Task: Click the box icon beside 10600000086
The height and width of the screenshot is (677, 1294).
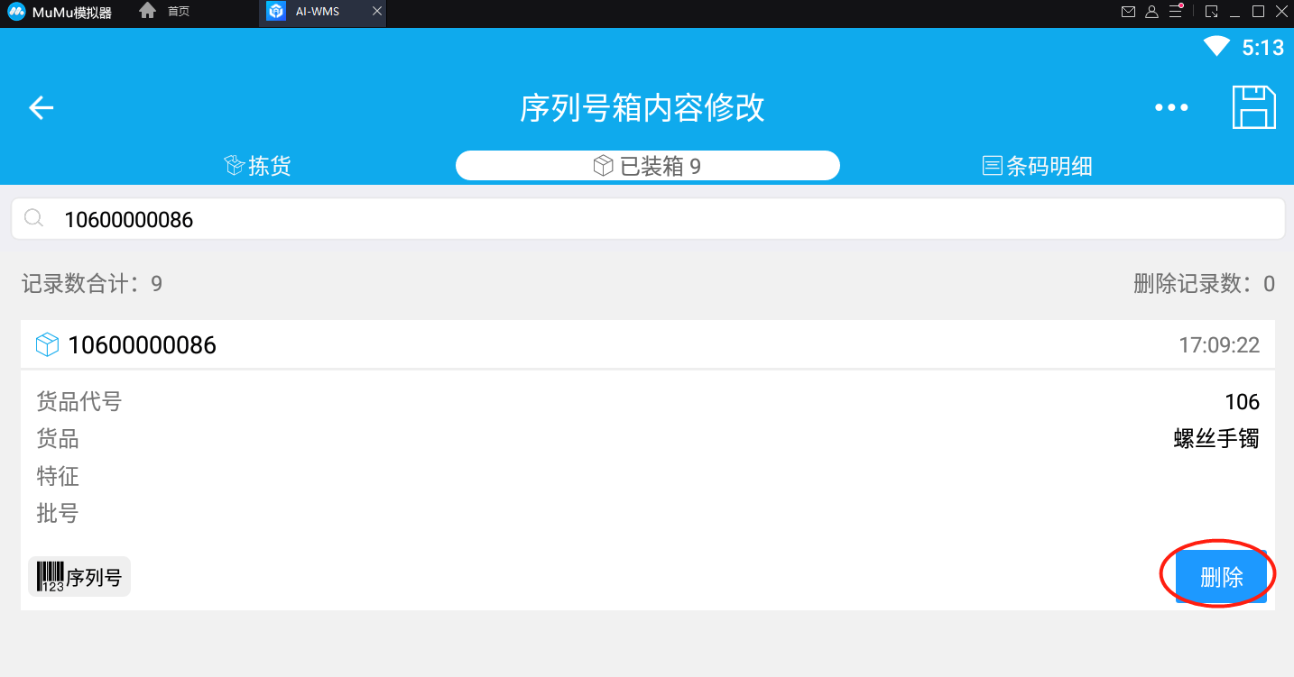Action: click(47, 345)
